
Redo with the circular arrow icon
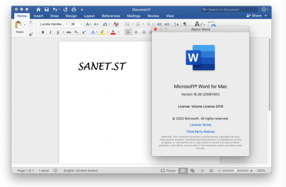click(x=66, y=9)
